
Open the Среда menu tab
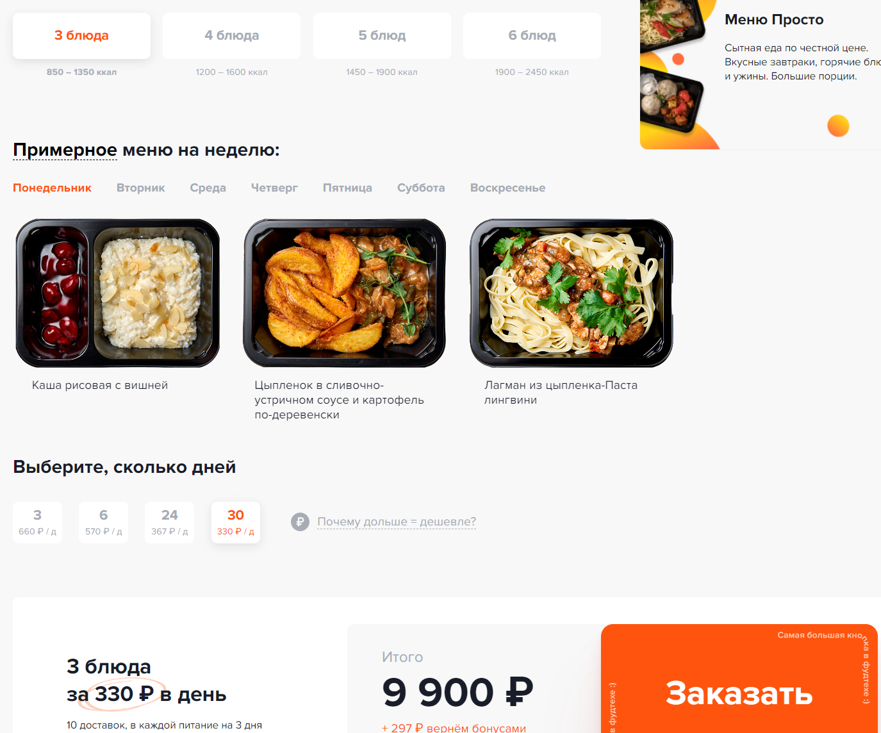[x=208, y=188]
